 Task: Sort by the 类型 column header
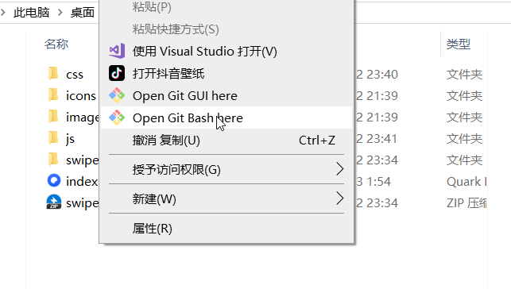(x=459, y=44)
